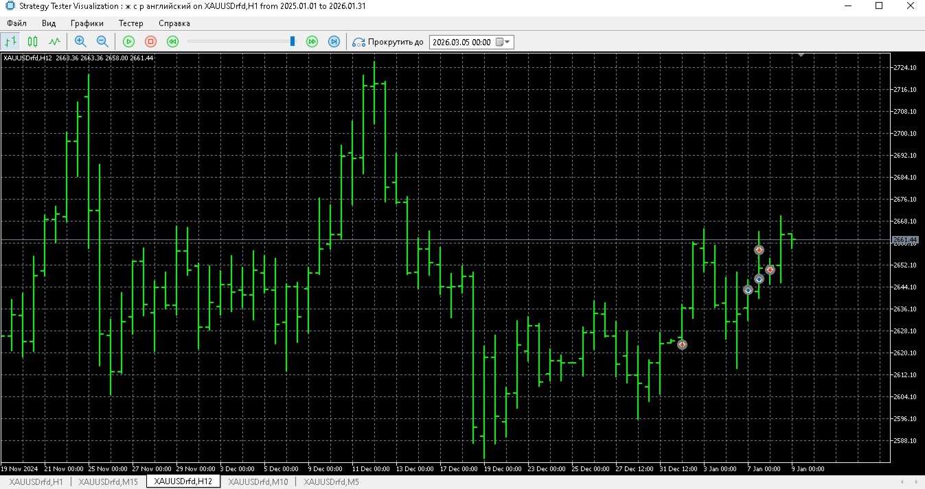Screen dimensions: 925x489
Task: Switch to the XAUUSDrfd,M5 chart tab
Action: coord(332,482)
